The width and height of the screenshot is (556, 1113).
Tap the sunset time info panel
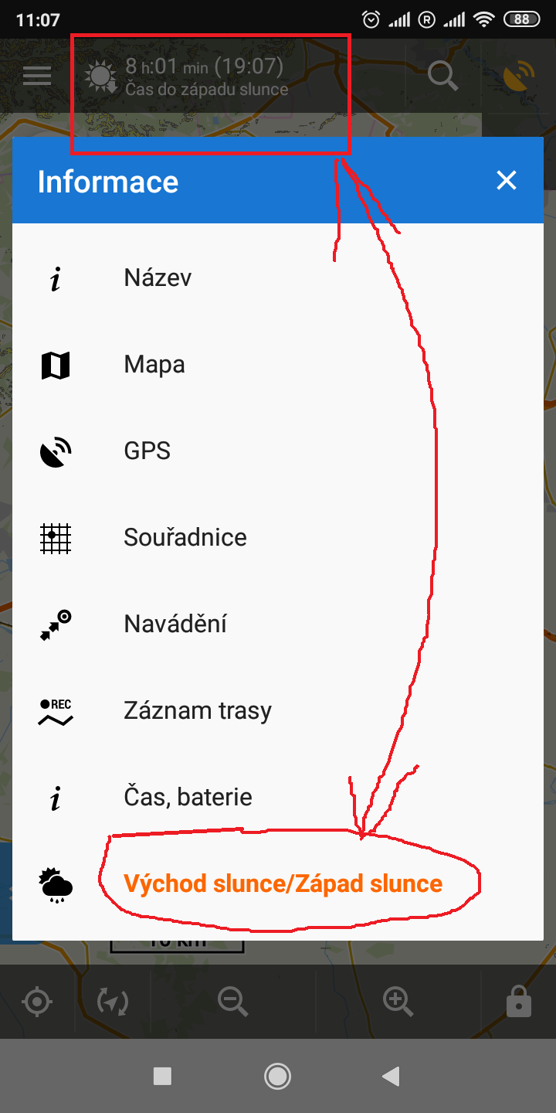point(208,77)
